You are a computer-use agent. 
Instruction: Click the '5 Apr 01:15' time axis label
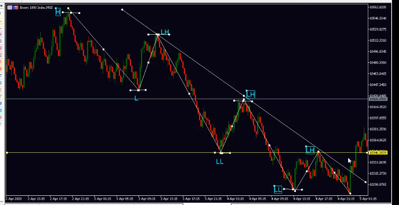click(x=367, y=198)
